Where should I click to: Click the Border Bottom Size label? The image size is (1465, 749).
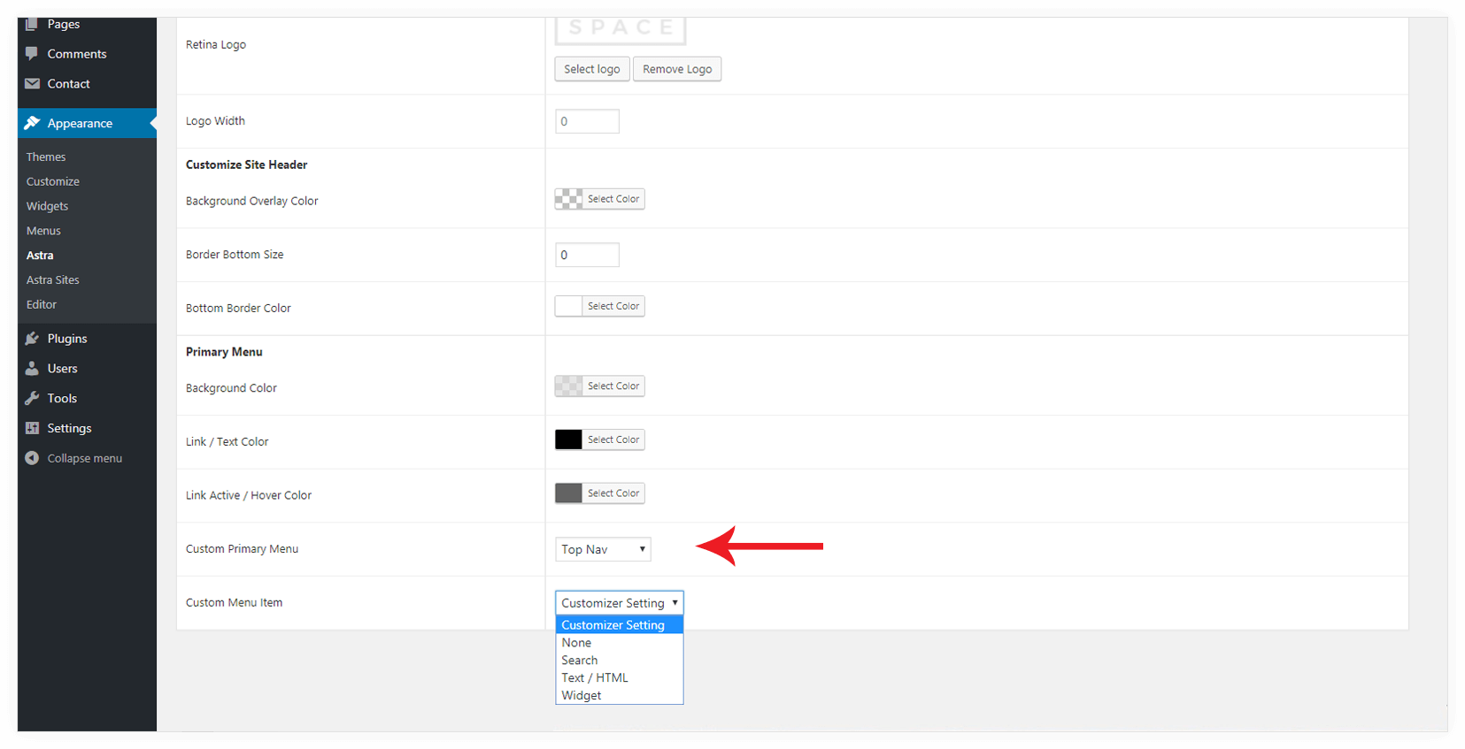(235, 255)
